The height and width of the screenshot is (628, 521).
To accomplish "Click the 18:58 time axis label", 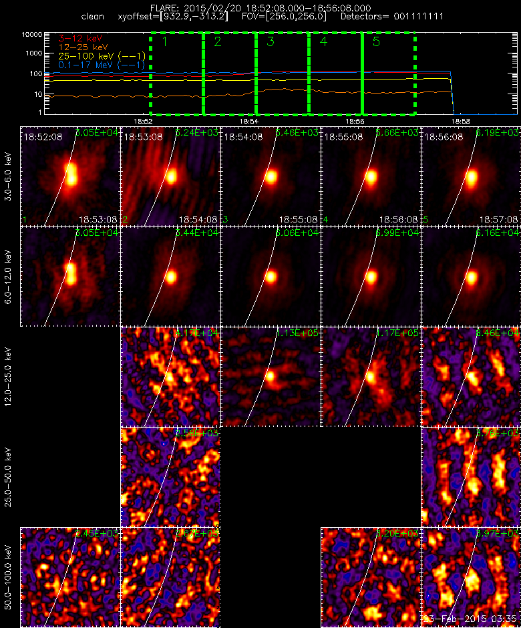I will 460,121.
